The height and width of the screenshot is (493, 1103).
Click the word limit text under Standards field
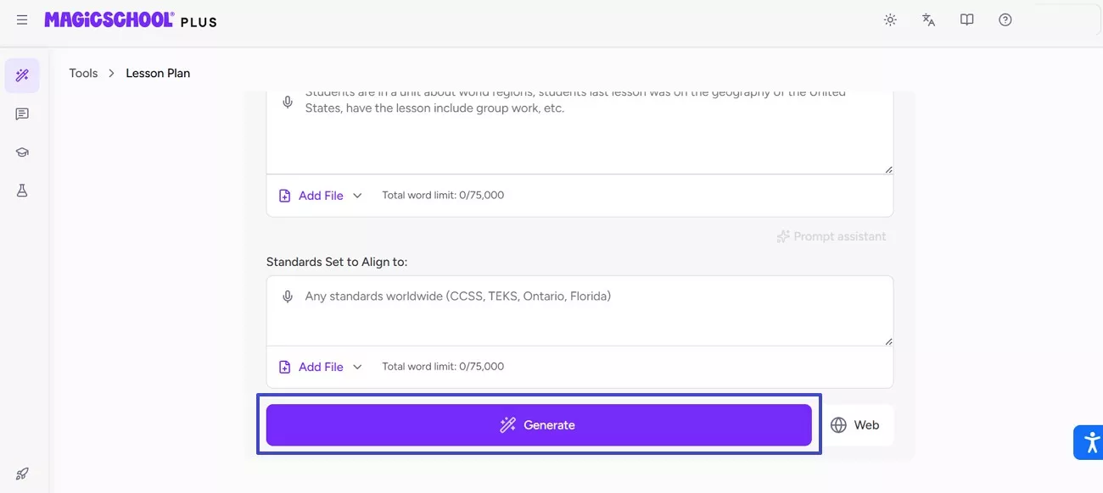443,367
